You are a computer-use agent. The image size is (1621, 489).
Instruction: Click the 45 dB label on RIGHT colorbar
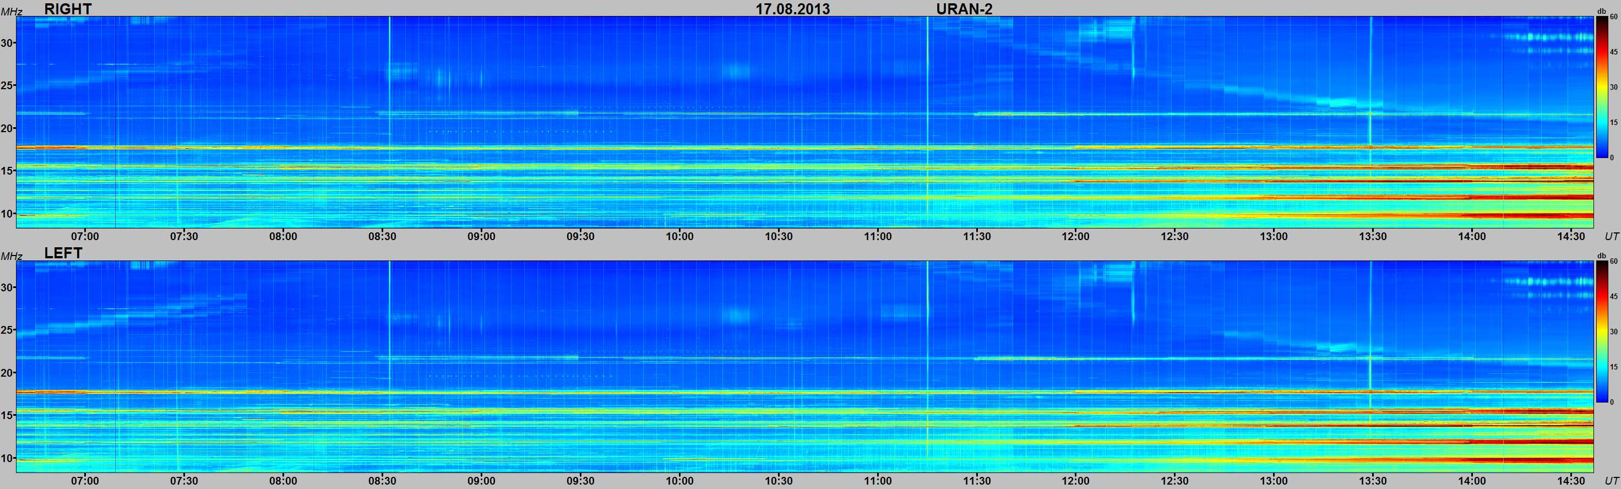tap(1613, 52)
